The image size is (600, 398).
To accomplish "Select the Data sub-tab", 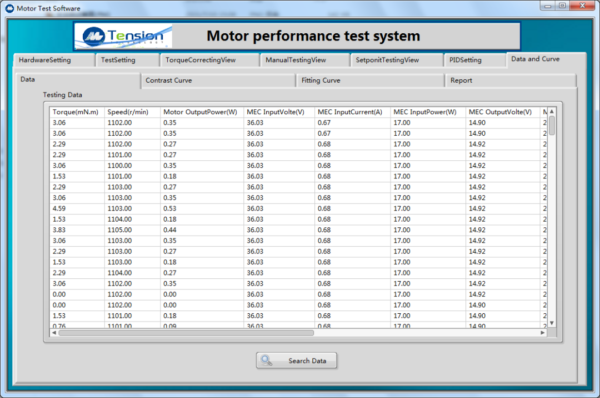I will [78, 80].
